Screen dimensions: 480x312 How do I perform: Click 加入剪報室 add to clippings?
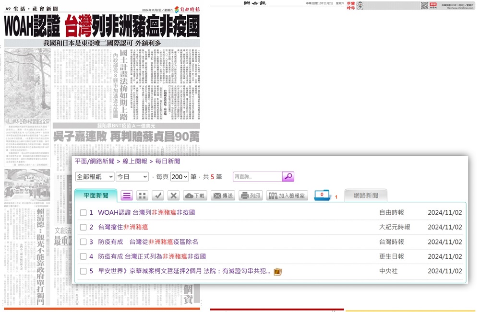click(x=286, y=196)
